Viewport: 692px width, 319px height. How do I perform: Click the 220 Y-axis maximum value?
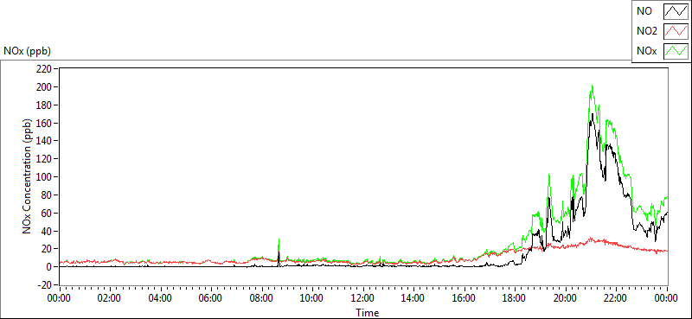tap(45, 69)
